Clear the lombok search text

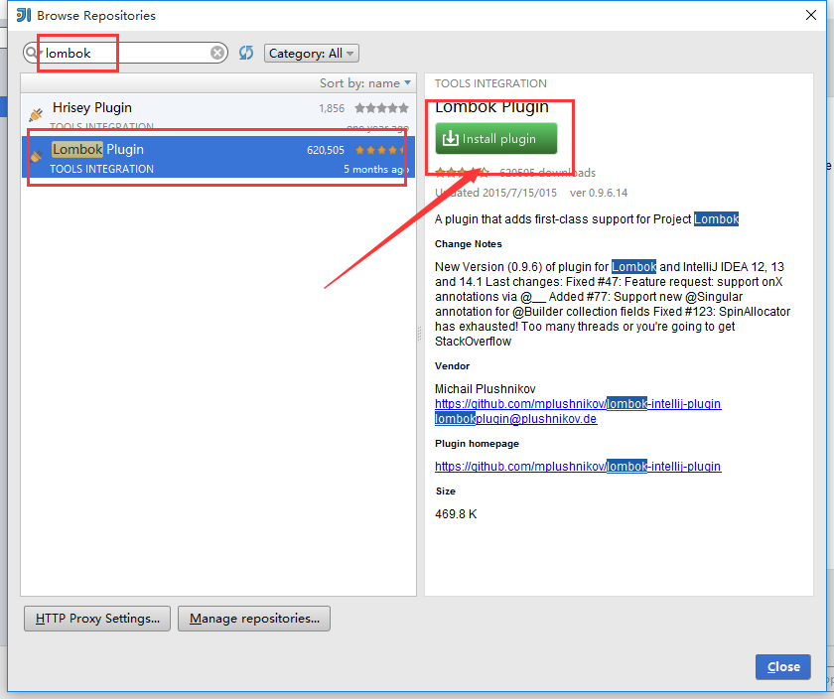[x=217, y=53]
